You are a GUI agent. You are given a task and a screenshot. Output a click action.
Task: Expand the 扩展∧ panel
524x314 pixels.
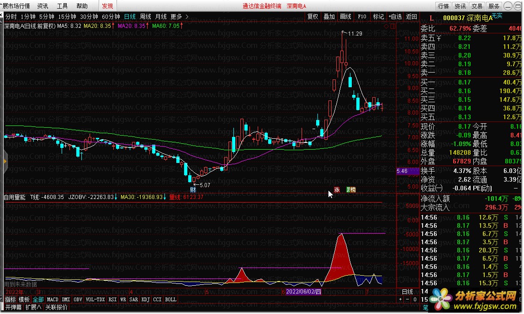click(33, 307)
